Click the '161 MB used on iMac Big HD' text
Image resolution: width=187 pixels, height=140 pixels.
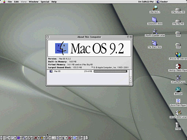click(80, 65)
